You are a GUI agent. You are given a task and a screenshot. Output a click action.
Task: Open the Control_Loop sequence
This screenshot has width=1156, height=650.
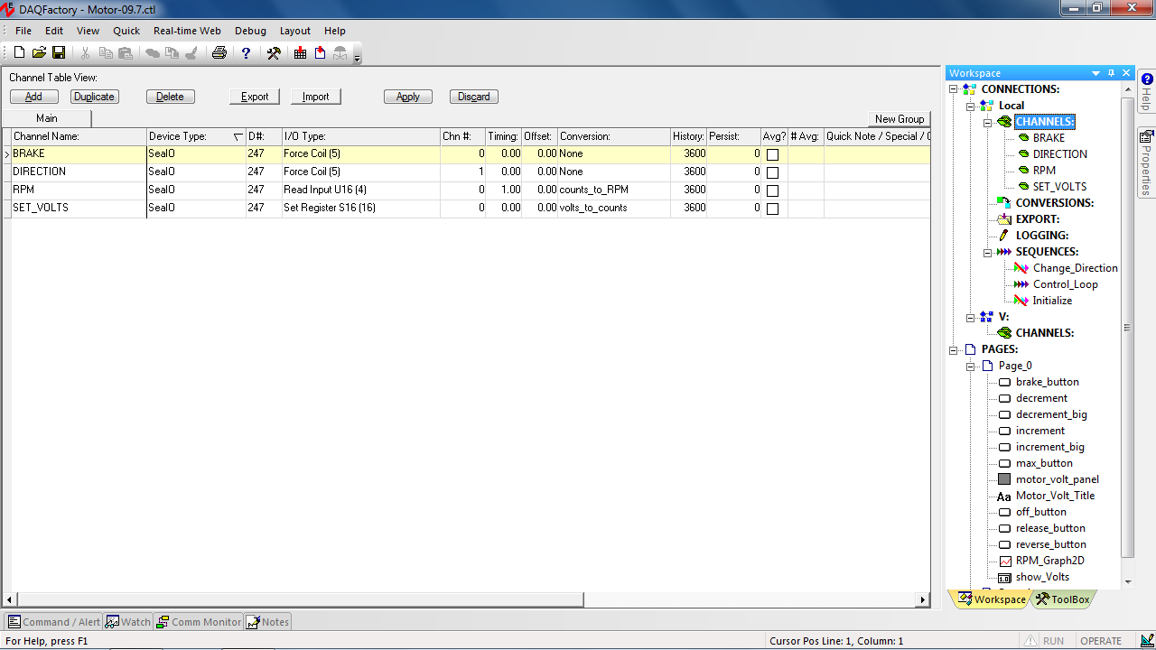click(x=1065, y=284)
